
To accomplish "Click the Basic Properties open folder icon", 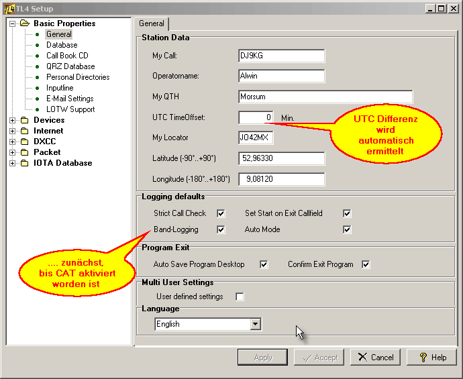I will [25, 23].
